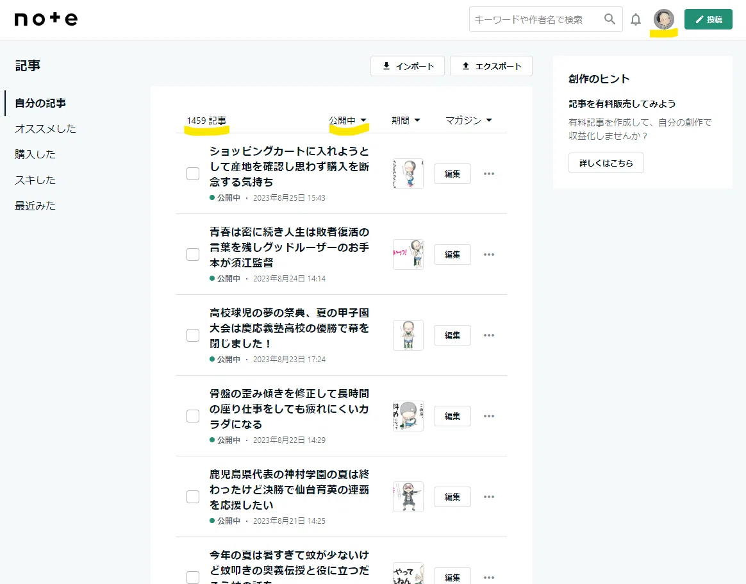The height and width of the screenshot is (584, 746).
Task: Edit the 鹿児島県代表の神村学園 article
Action: [x=452, y=497]
